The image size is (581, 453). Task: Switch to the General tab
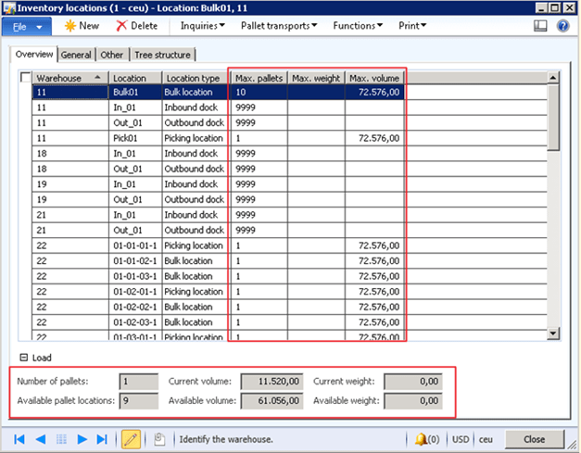[x=76, y=56]
